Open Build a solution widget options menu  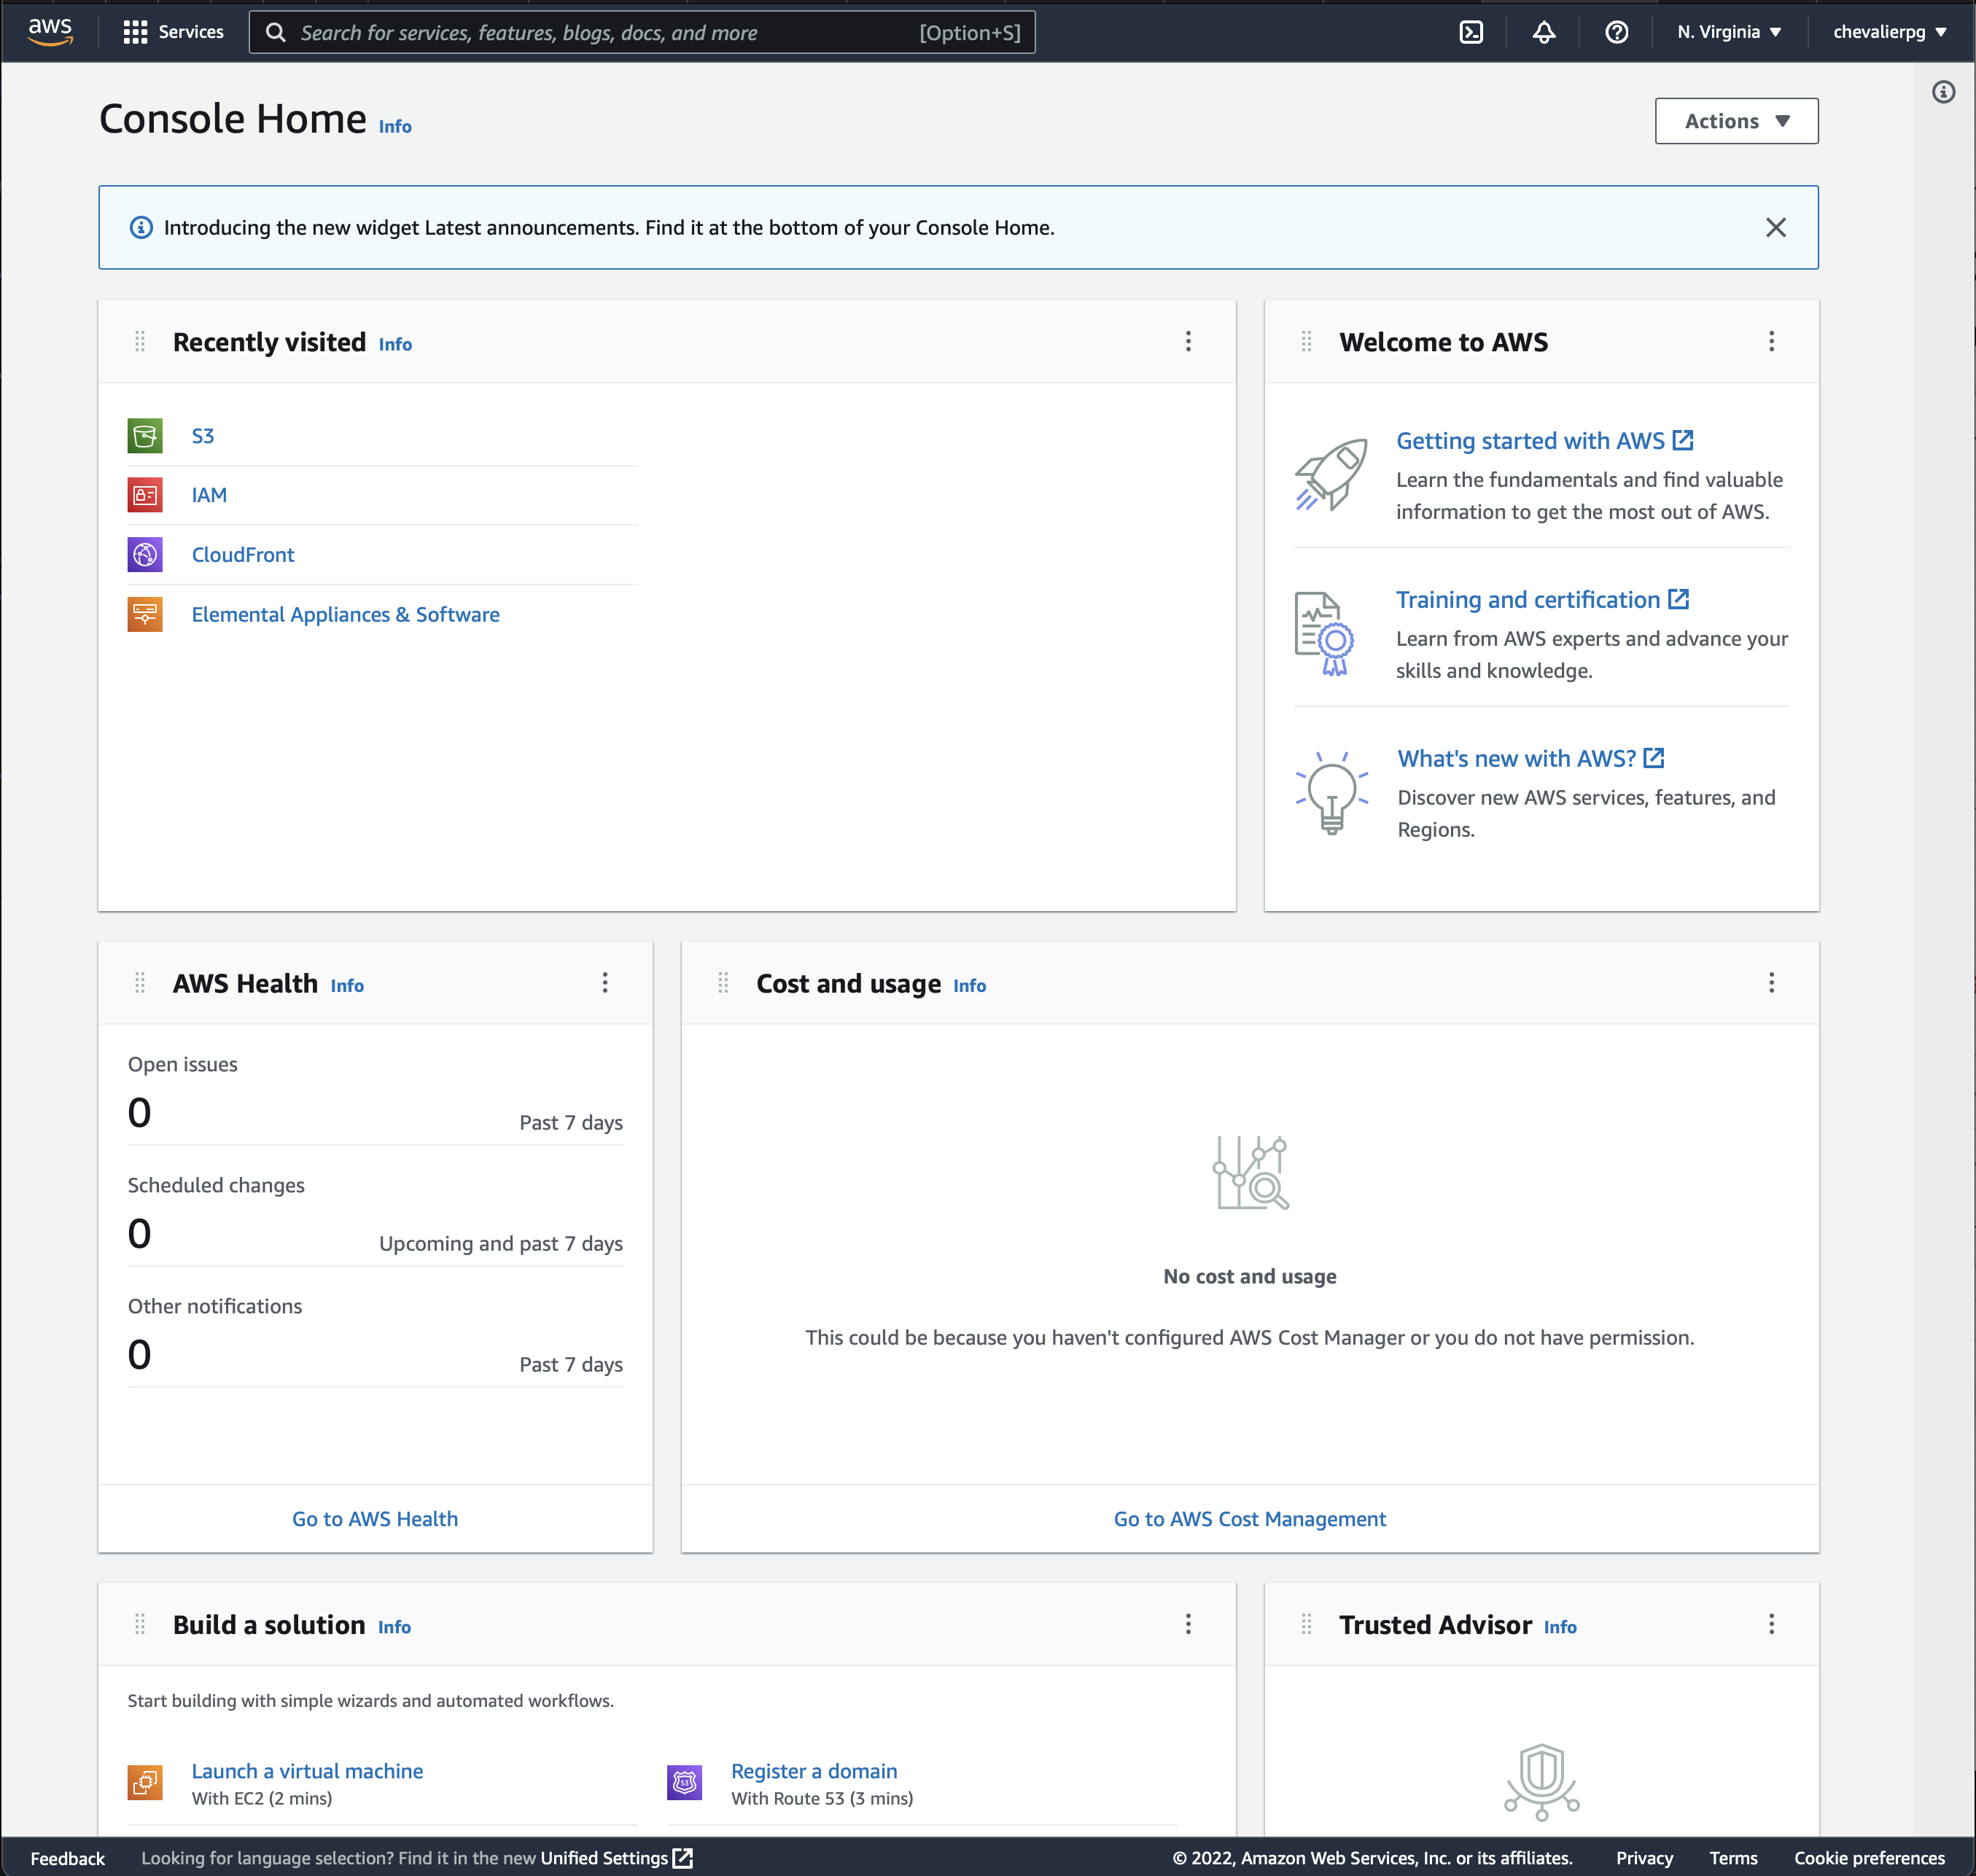point(1188,1624)
